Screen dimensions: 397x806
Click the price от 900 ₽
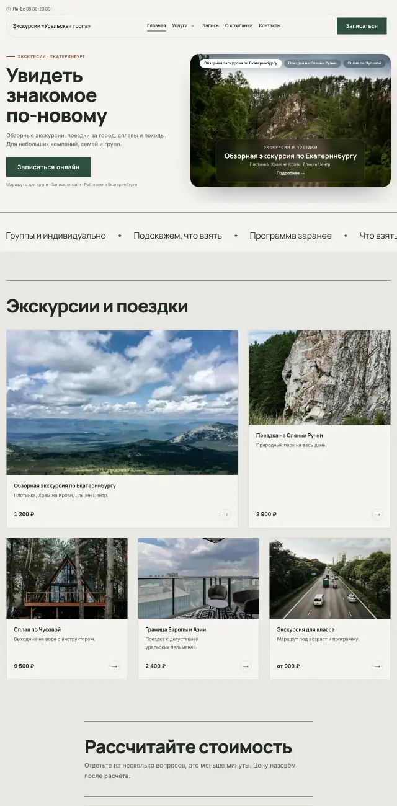(288, 666)
